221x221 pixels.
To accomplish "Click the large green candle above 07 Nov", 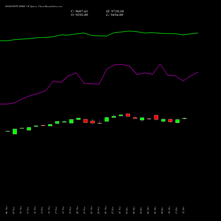I will click(x=15, y=131).
